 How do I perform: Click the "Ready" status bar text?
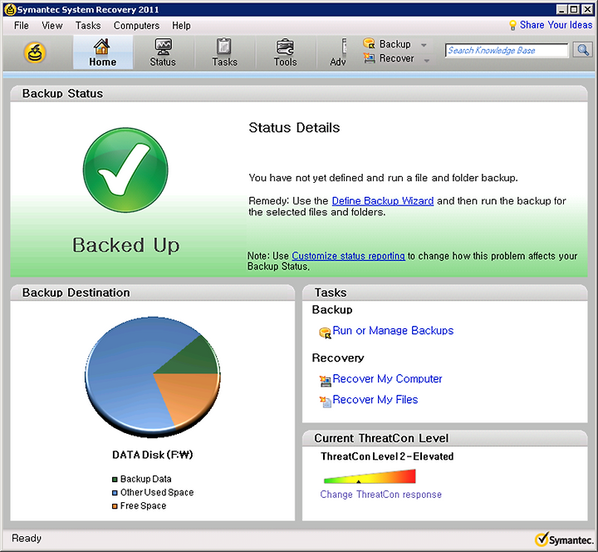27,538
